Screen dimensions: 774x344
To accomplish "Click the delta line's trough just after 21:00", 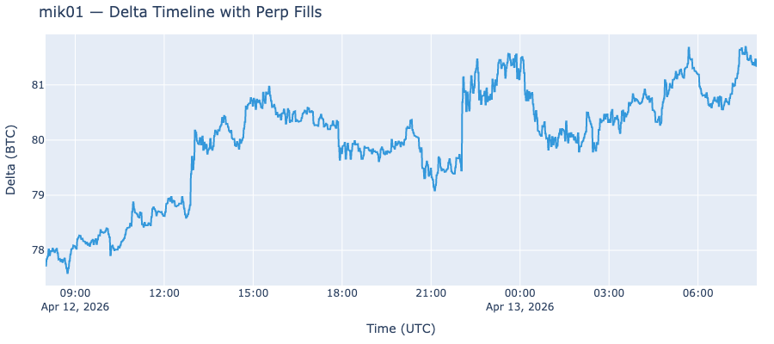I will click(435, 191).
